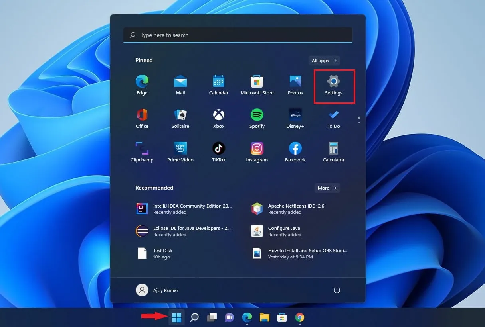Click the Ajoy Kumar account name
The image size is (485, 327).
tap(166, 290)
